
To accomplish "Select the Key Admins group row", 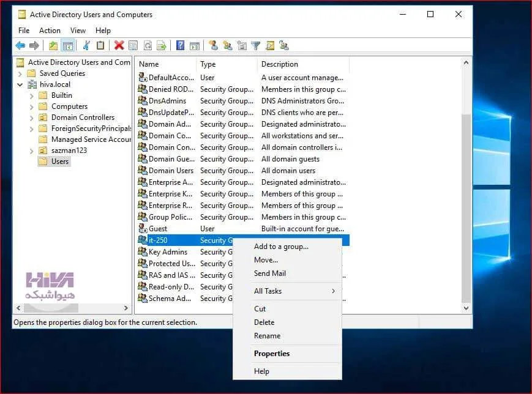I will (x=185, y=252).
